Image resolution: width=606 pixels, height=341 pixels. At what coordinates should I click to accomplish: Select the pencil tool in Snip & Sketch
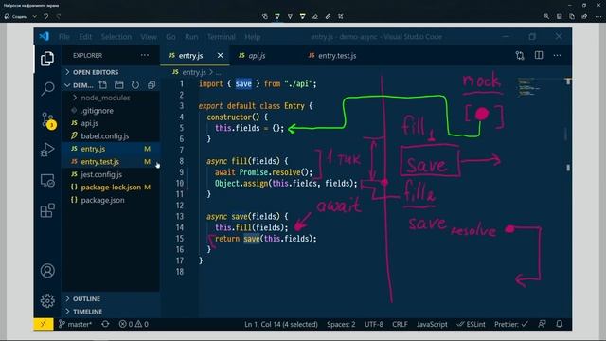coord(290,16)
